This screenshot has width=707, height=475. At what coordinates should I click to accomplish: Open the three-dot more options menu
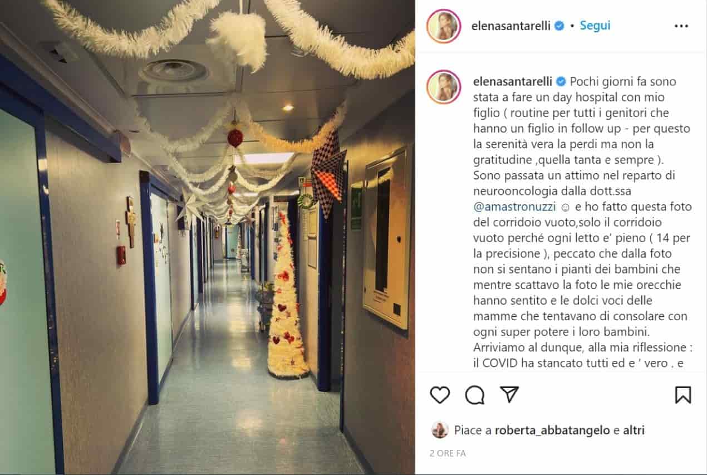681,26
